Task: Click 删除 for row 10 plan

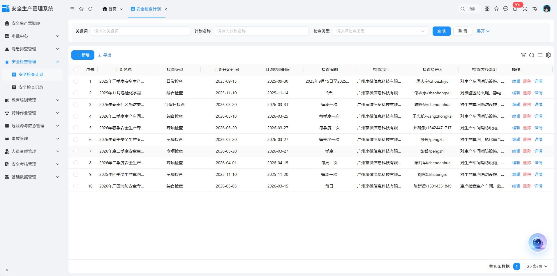Action: (x=527, y=186)
